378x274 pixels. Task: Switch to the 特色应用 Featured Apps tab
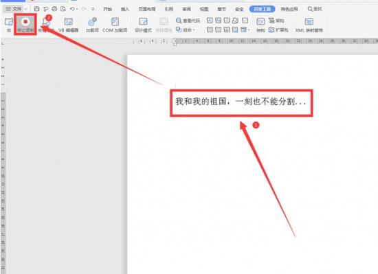click(x=289, y=9)
